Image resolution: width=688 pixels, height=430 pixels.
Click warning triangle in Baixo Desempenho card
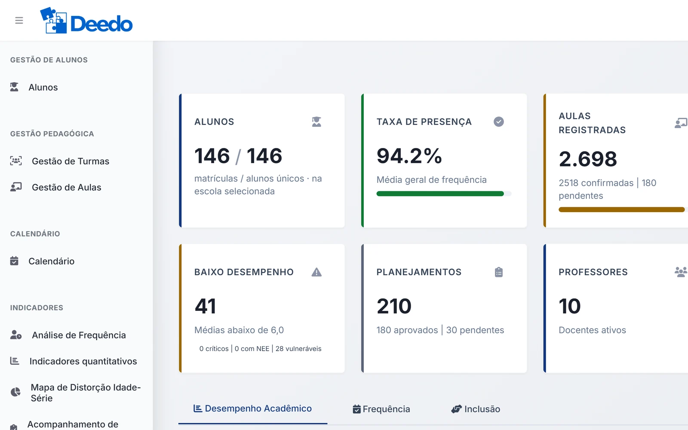tap(316, 272)
